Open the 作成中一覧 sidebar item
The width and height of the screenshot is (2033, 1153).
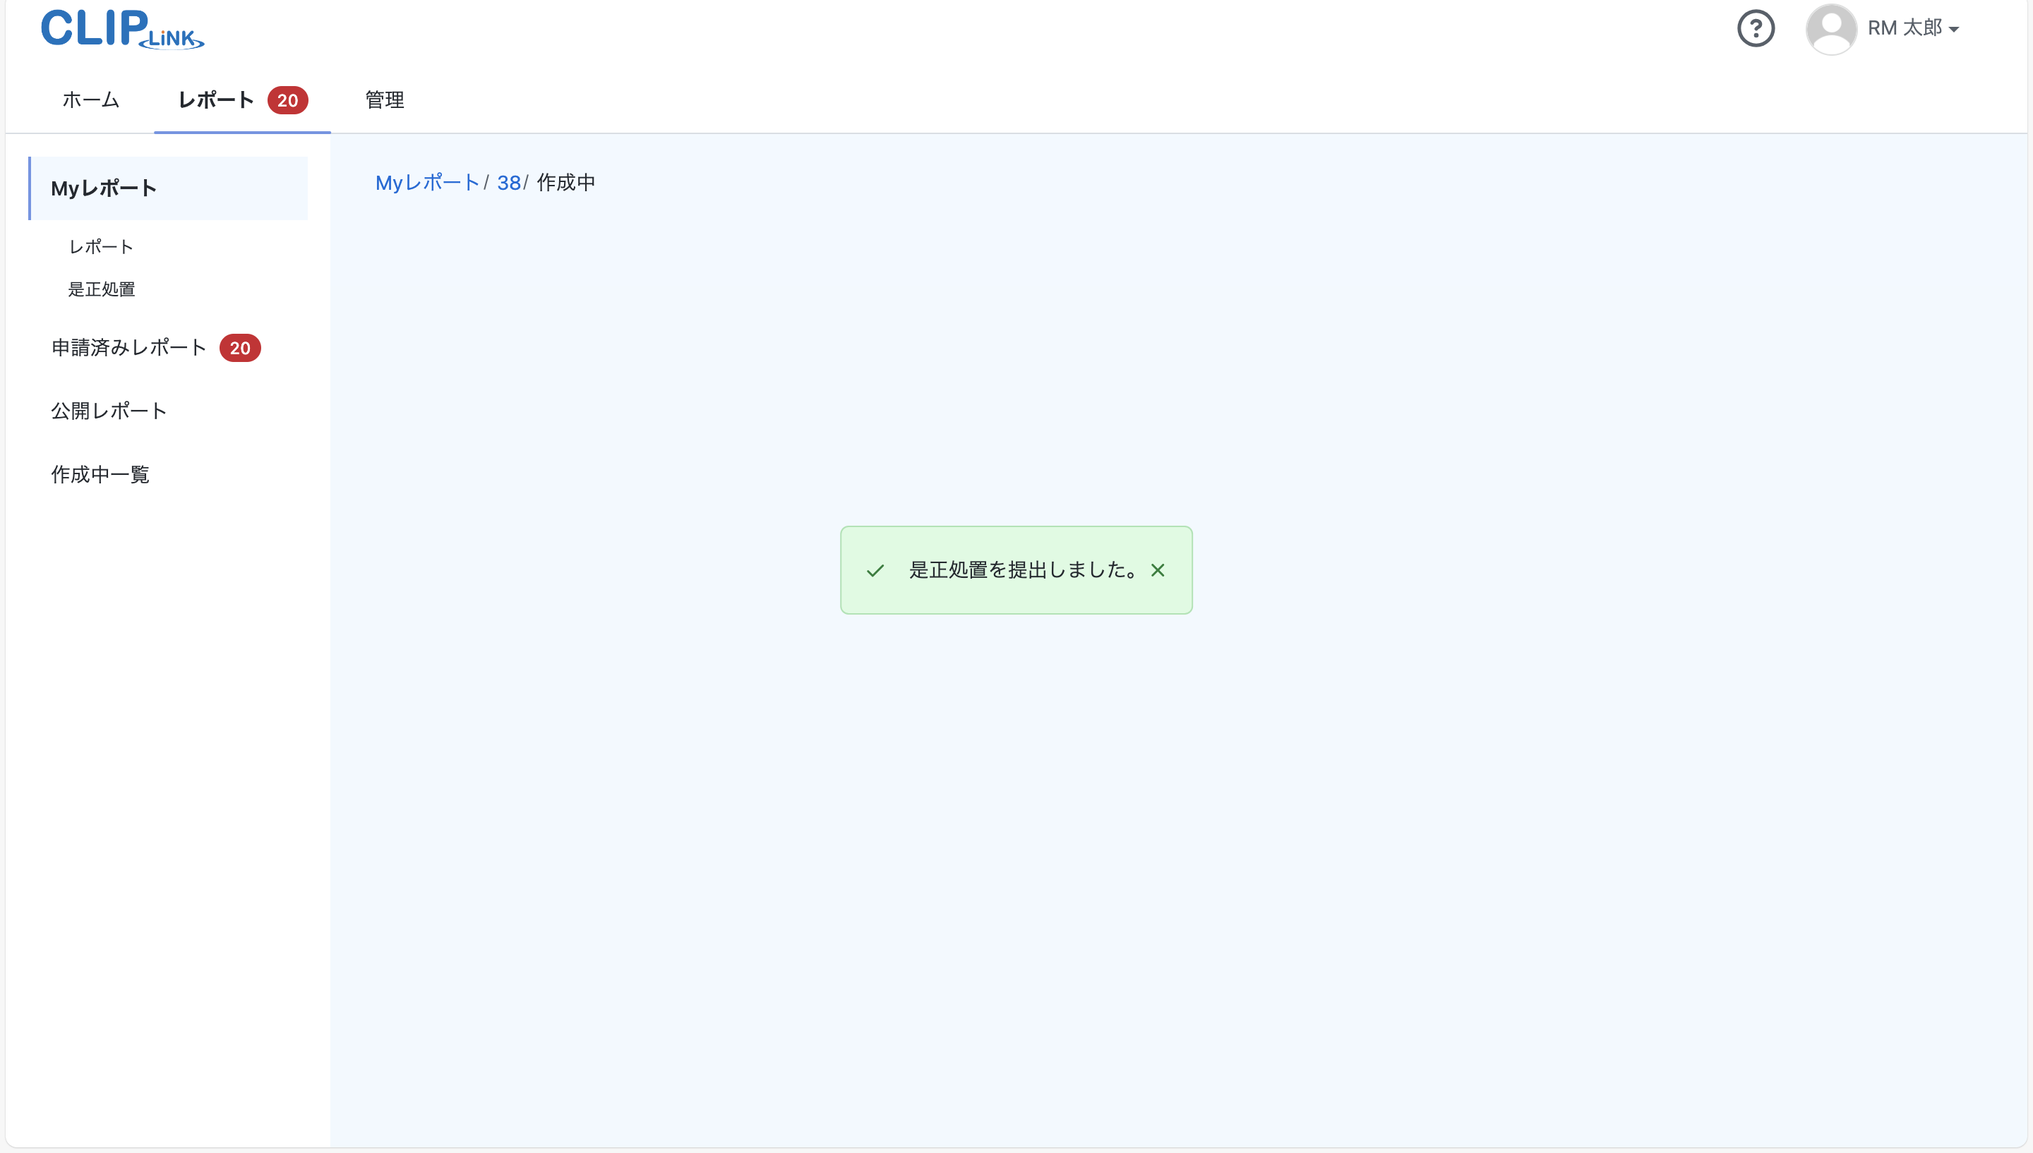(100, 474)
